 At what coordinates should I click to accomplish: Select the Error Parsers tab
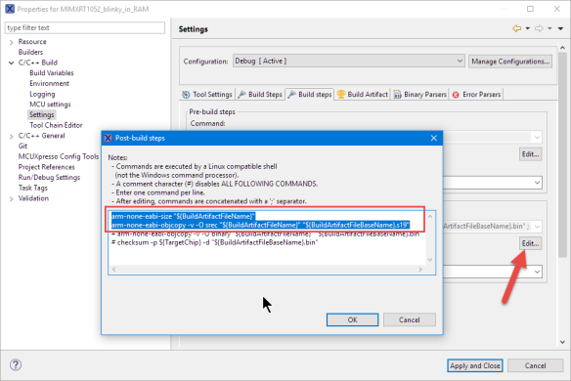coord(477,94)
